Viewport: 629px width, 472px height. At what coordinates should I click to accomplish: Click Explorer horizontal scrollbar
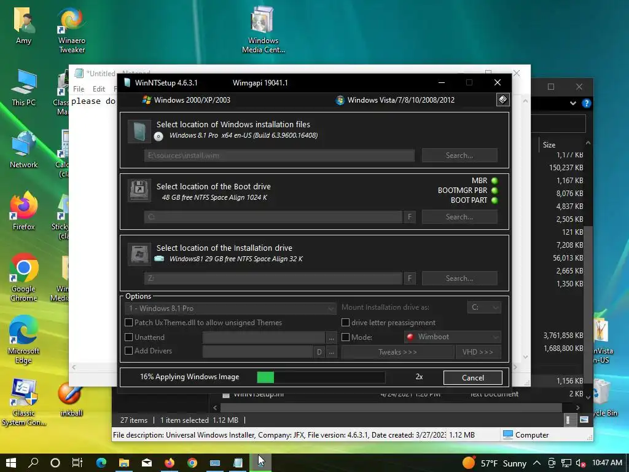(x=391, y=408)
